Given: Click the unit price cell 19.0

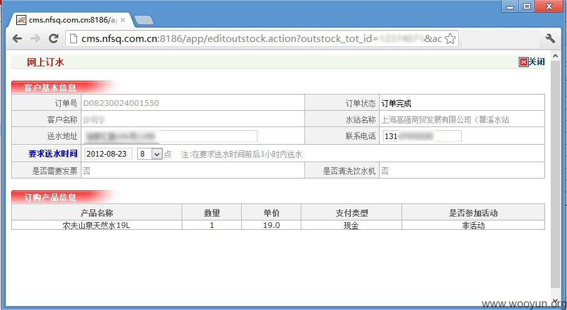Looking at the screenshot, I should point(271,225).
